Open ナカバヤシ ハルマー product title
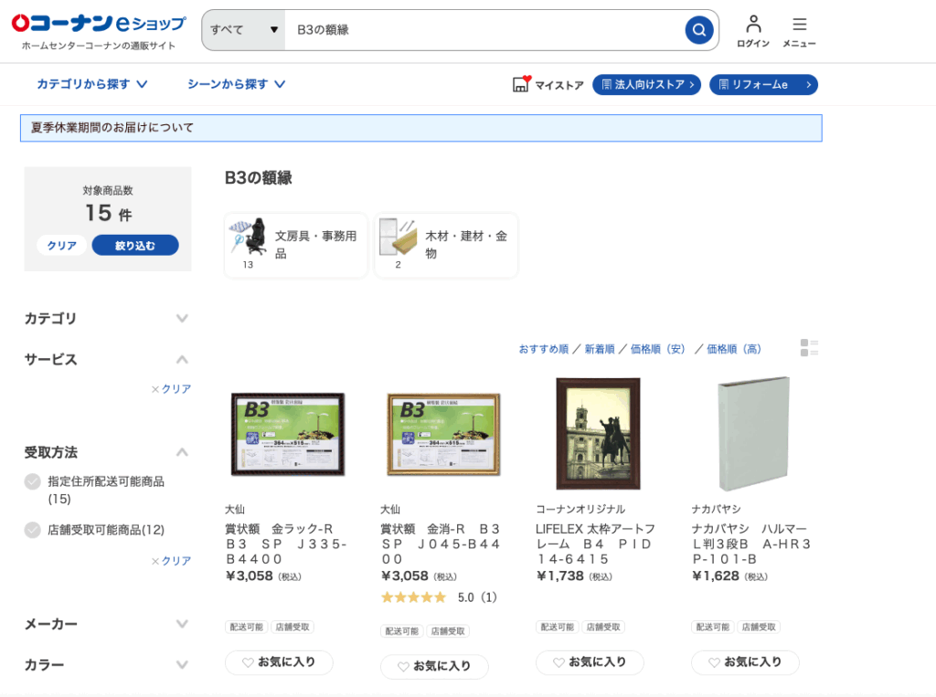936x697 pixels. click(x=751, y=544)
